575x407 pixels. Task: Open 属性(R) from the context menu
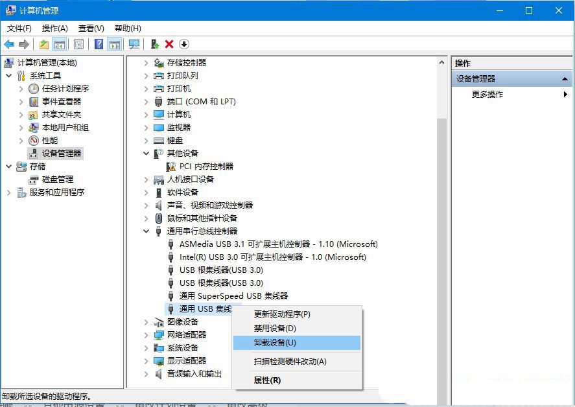pos(297,380)
